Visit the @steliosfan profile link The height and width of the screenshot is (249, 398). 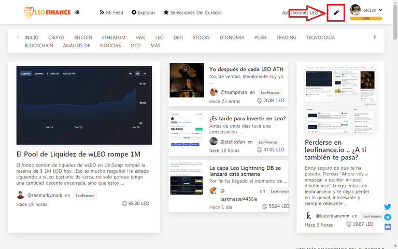click(233, 142)
